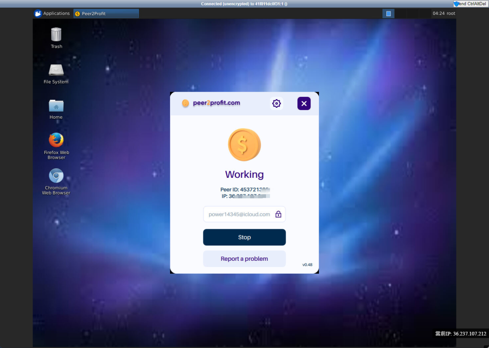Click peer2profit.com title text
The image size is (489, 348).
[x=216, y=102]
